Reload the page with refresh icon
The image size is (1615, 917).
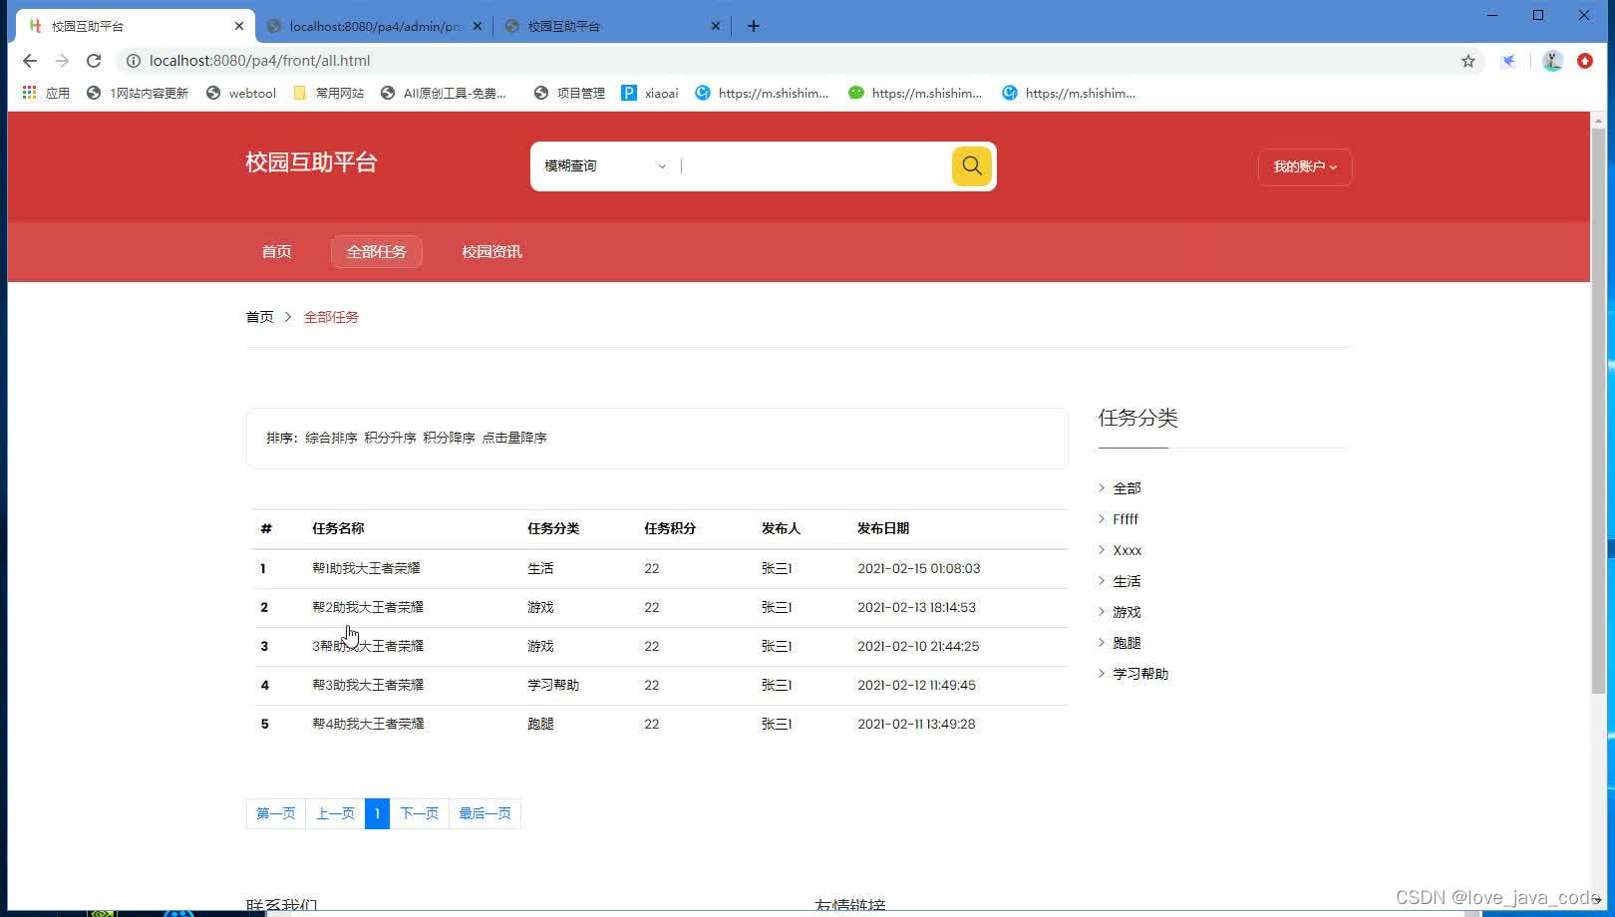point(94,61)
